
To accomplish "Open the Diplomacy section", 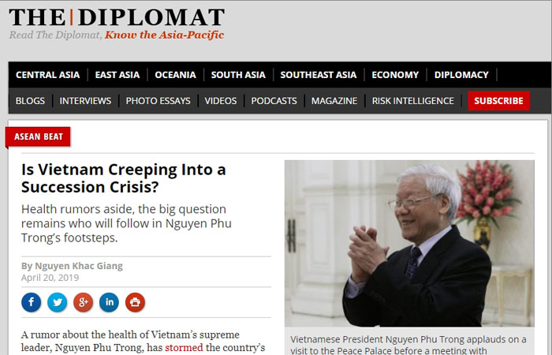I will pos(461,75).
